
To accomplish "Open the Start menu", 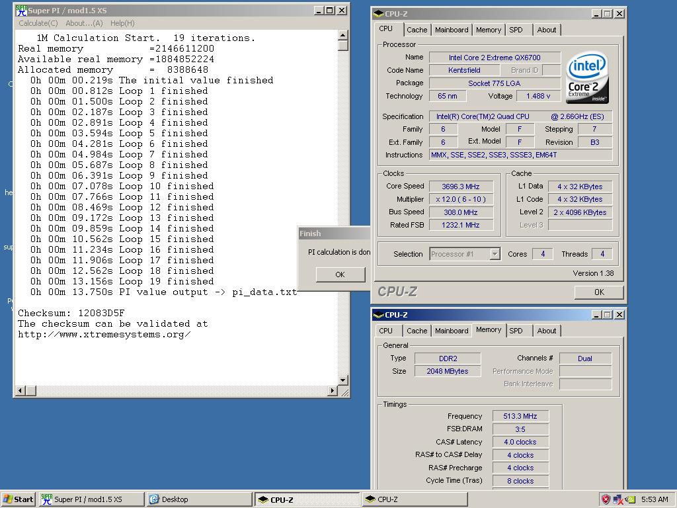I will 18,499.
